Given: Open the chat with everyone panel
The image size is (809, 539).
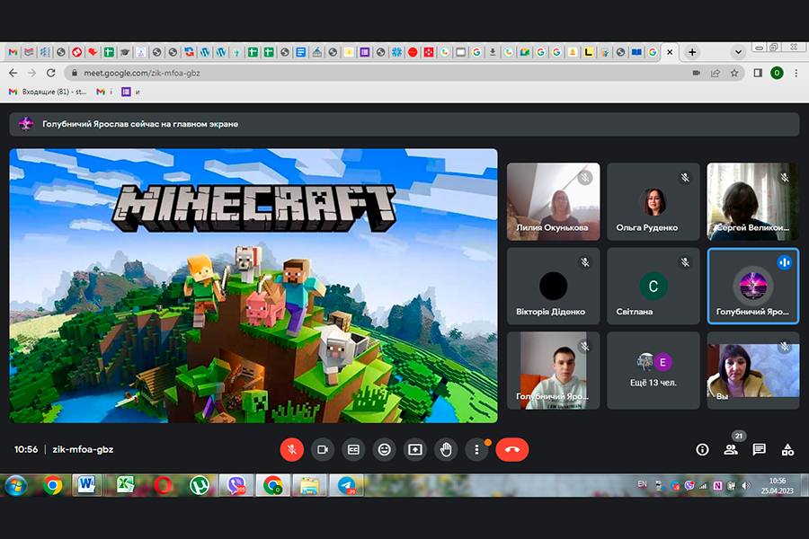Looking at the screenshot, I should click(x=759, y=449).
